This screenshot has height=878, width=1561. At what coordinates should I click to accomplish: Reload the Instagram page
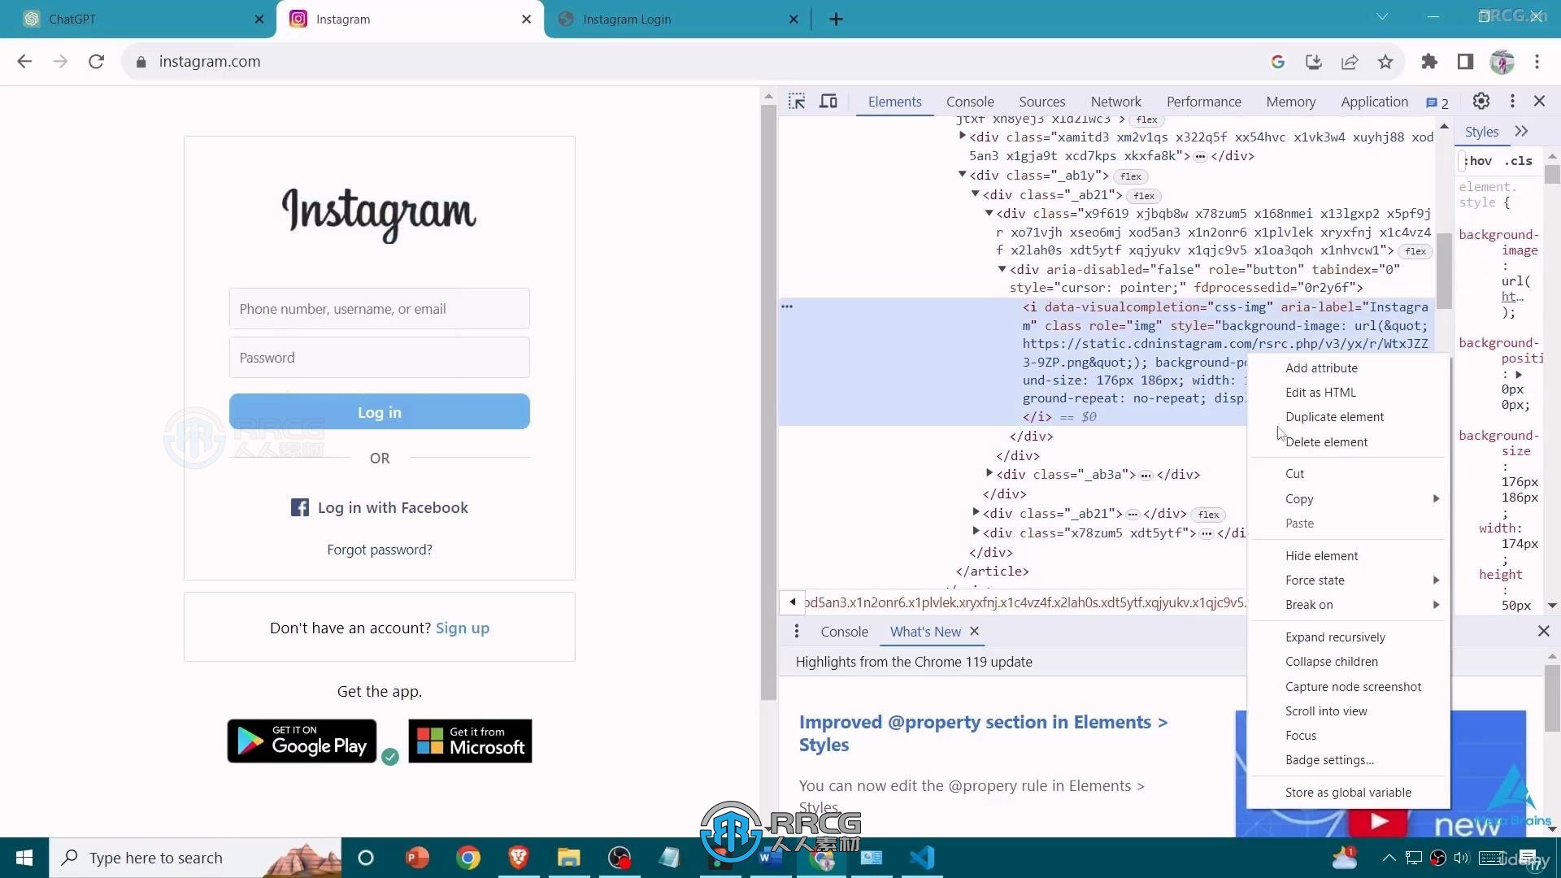pos(96,61)
